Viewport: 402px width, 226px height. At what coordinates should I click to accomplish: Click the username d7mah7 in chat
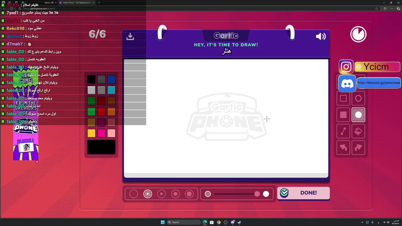coord(14,44)
